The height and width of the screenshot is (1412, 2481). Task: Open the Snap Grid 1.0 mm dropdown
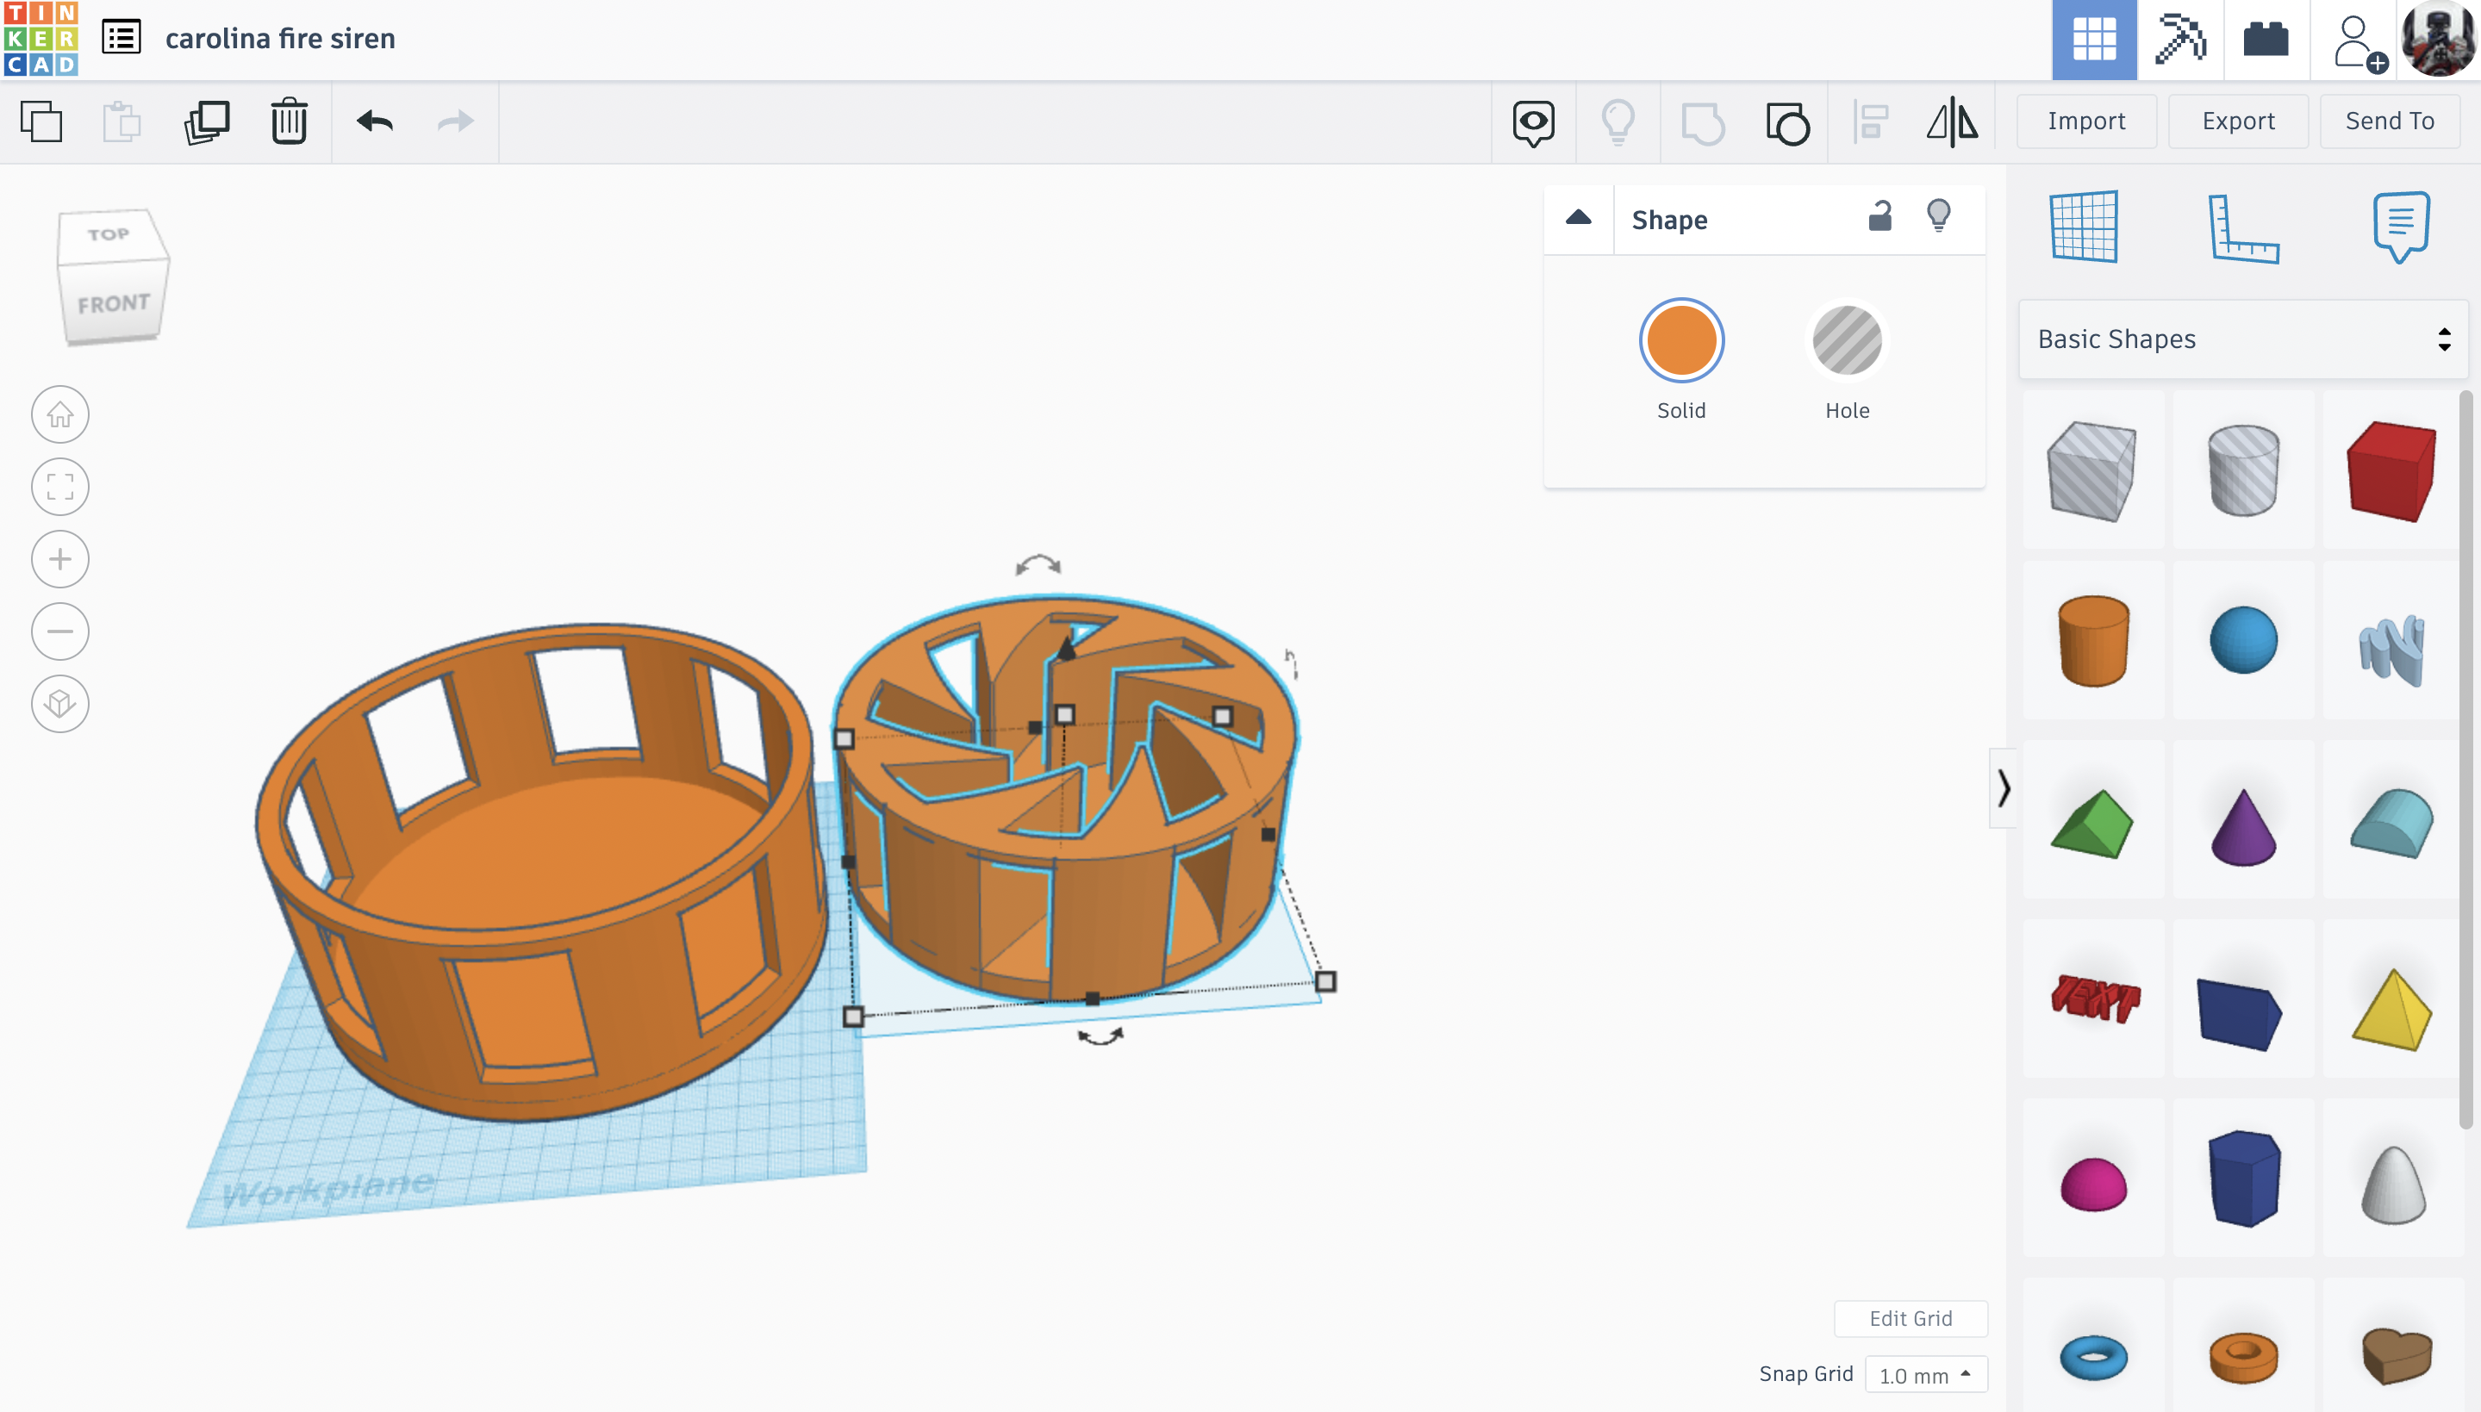coord(1925,1374)
